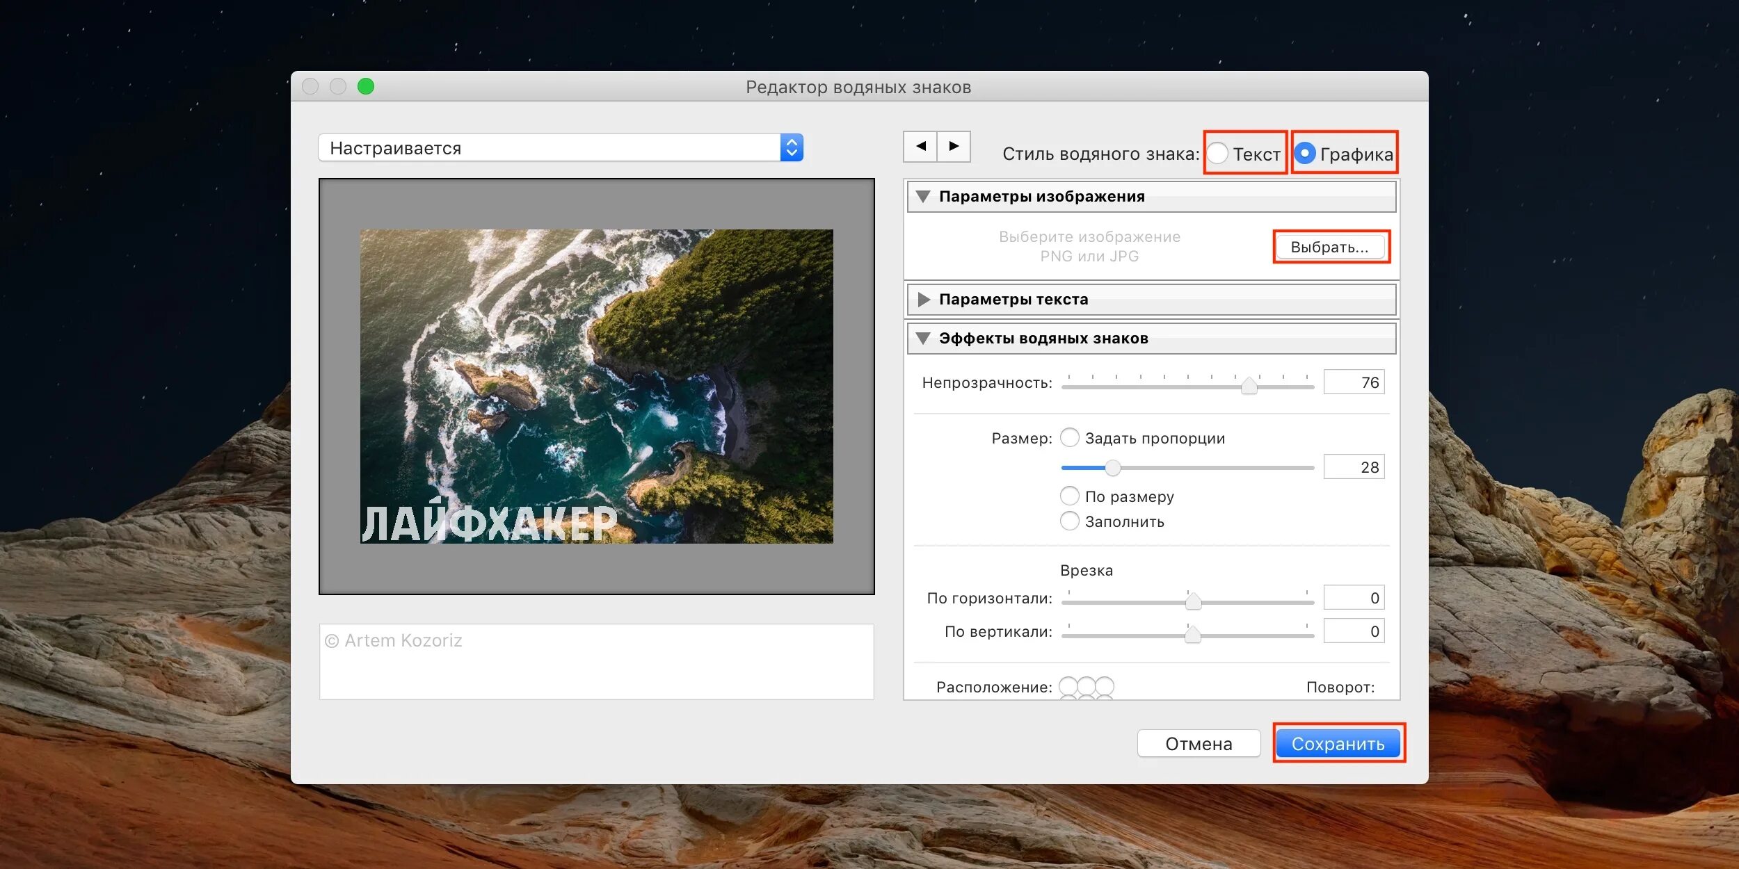
Task: Click the Выбрать... image button
Action: (x=1330, y=247)
